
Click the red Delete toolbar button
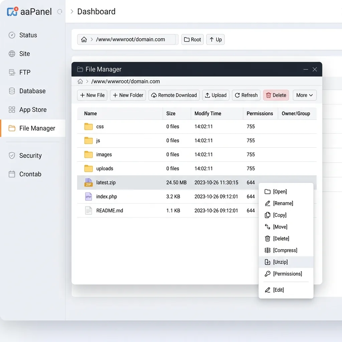[x=276, y=95]
